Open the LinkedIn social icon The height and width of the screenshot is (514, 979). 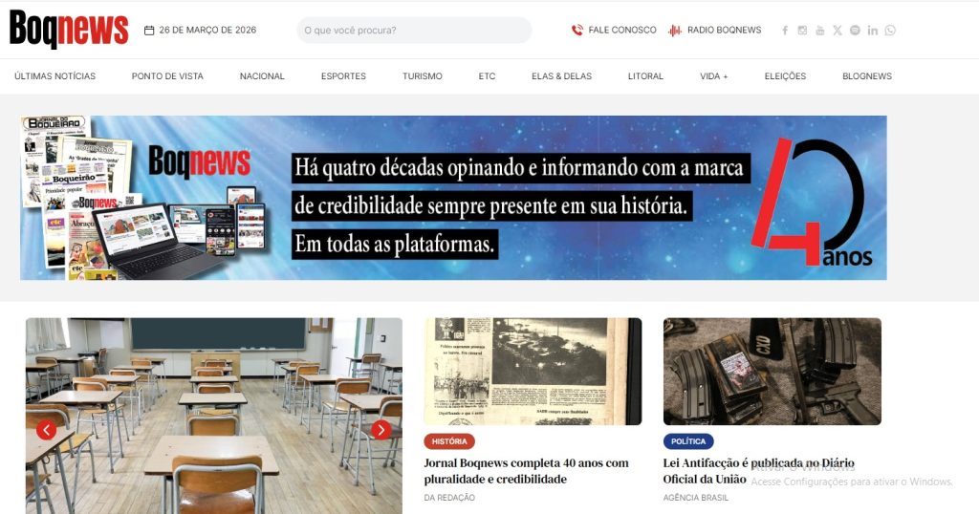coord(872,30)
